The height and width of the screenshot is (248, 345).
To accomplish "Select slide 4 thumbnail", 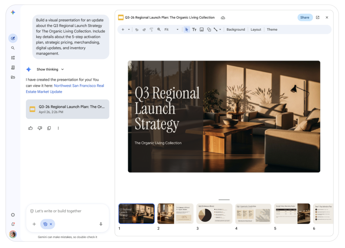I will coord(253,214).
